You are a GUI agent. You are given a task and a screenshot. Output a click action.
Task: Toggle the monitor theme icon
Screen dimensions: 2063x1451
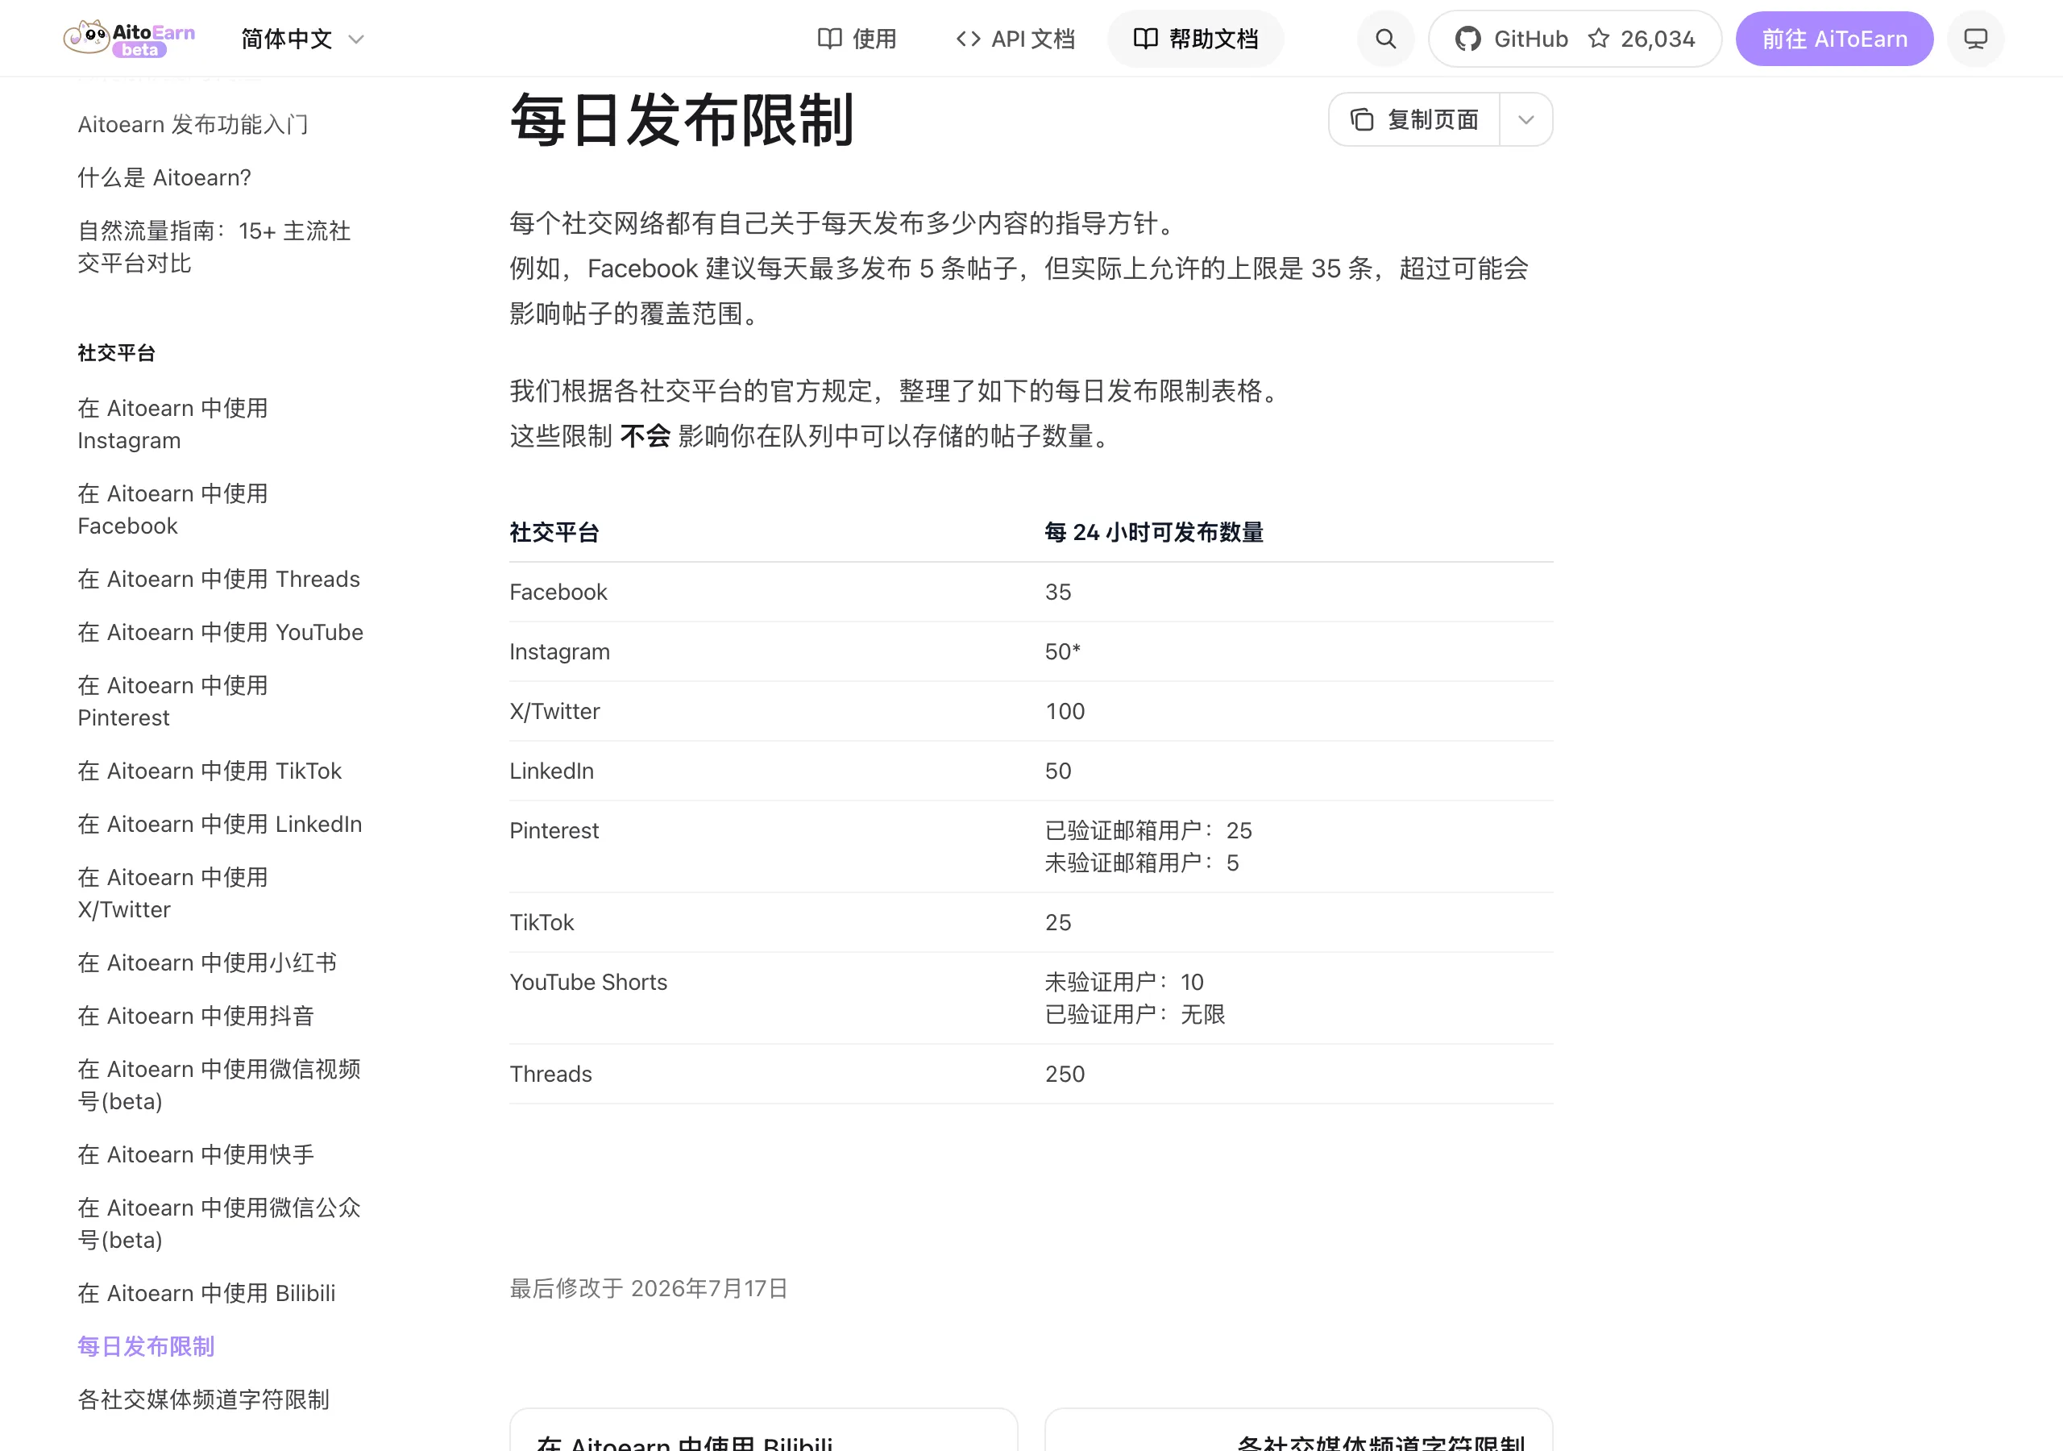1975,39
